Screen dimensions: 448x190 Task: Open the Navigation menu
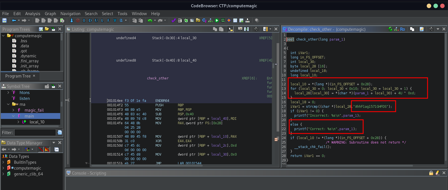point(70,14)
